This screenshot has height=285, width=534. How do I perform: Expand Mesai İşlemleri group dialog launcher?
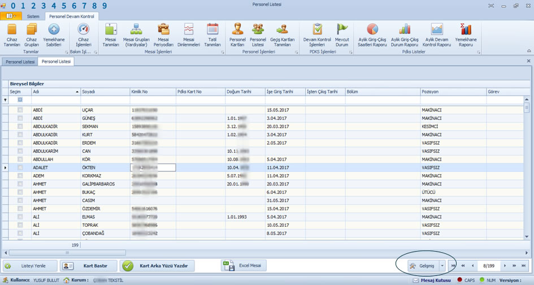tap(223, 52)
